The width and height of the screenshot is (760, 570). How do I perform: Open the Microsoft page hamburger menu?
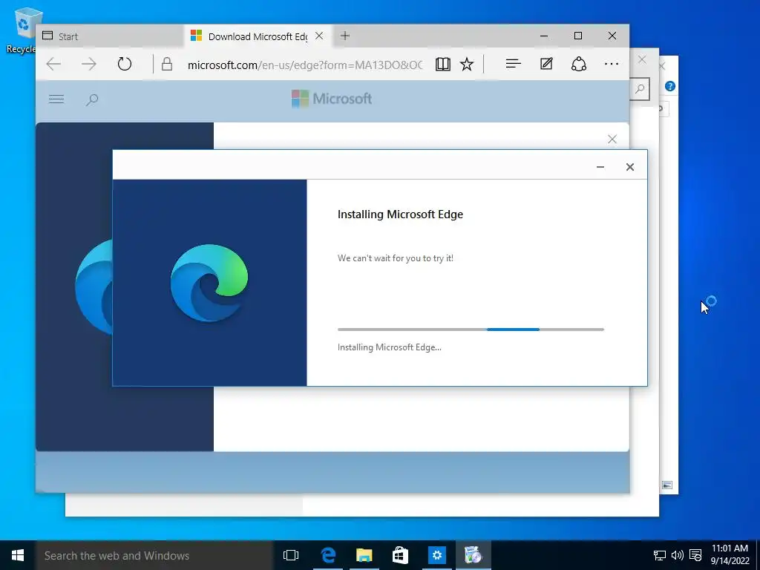tap(56, 99)
